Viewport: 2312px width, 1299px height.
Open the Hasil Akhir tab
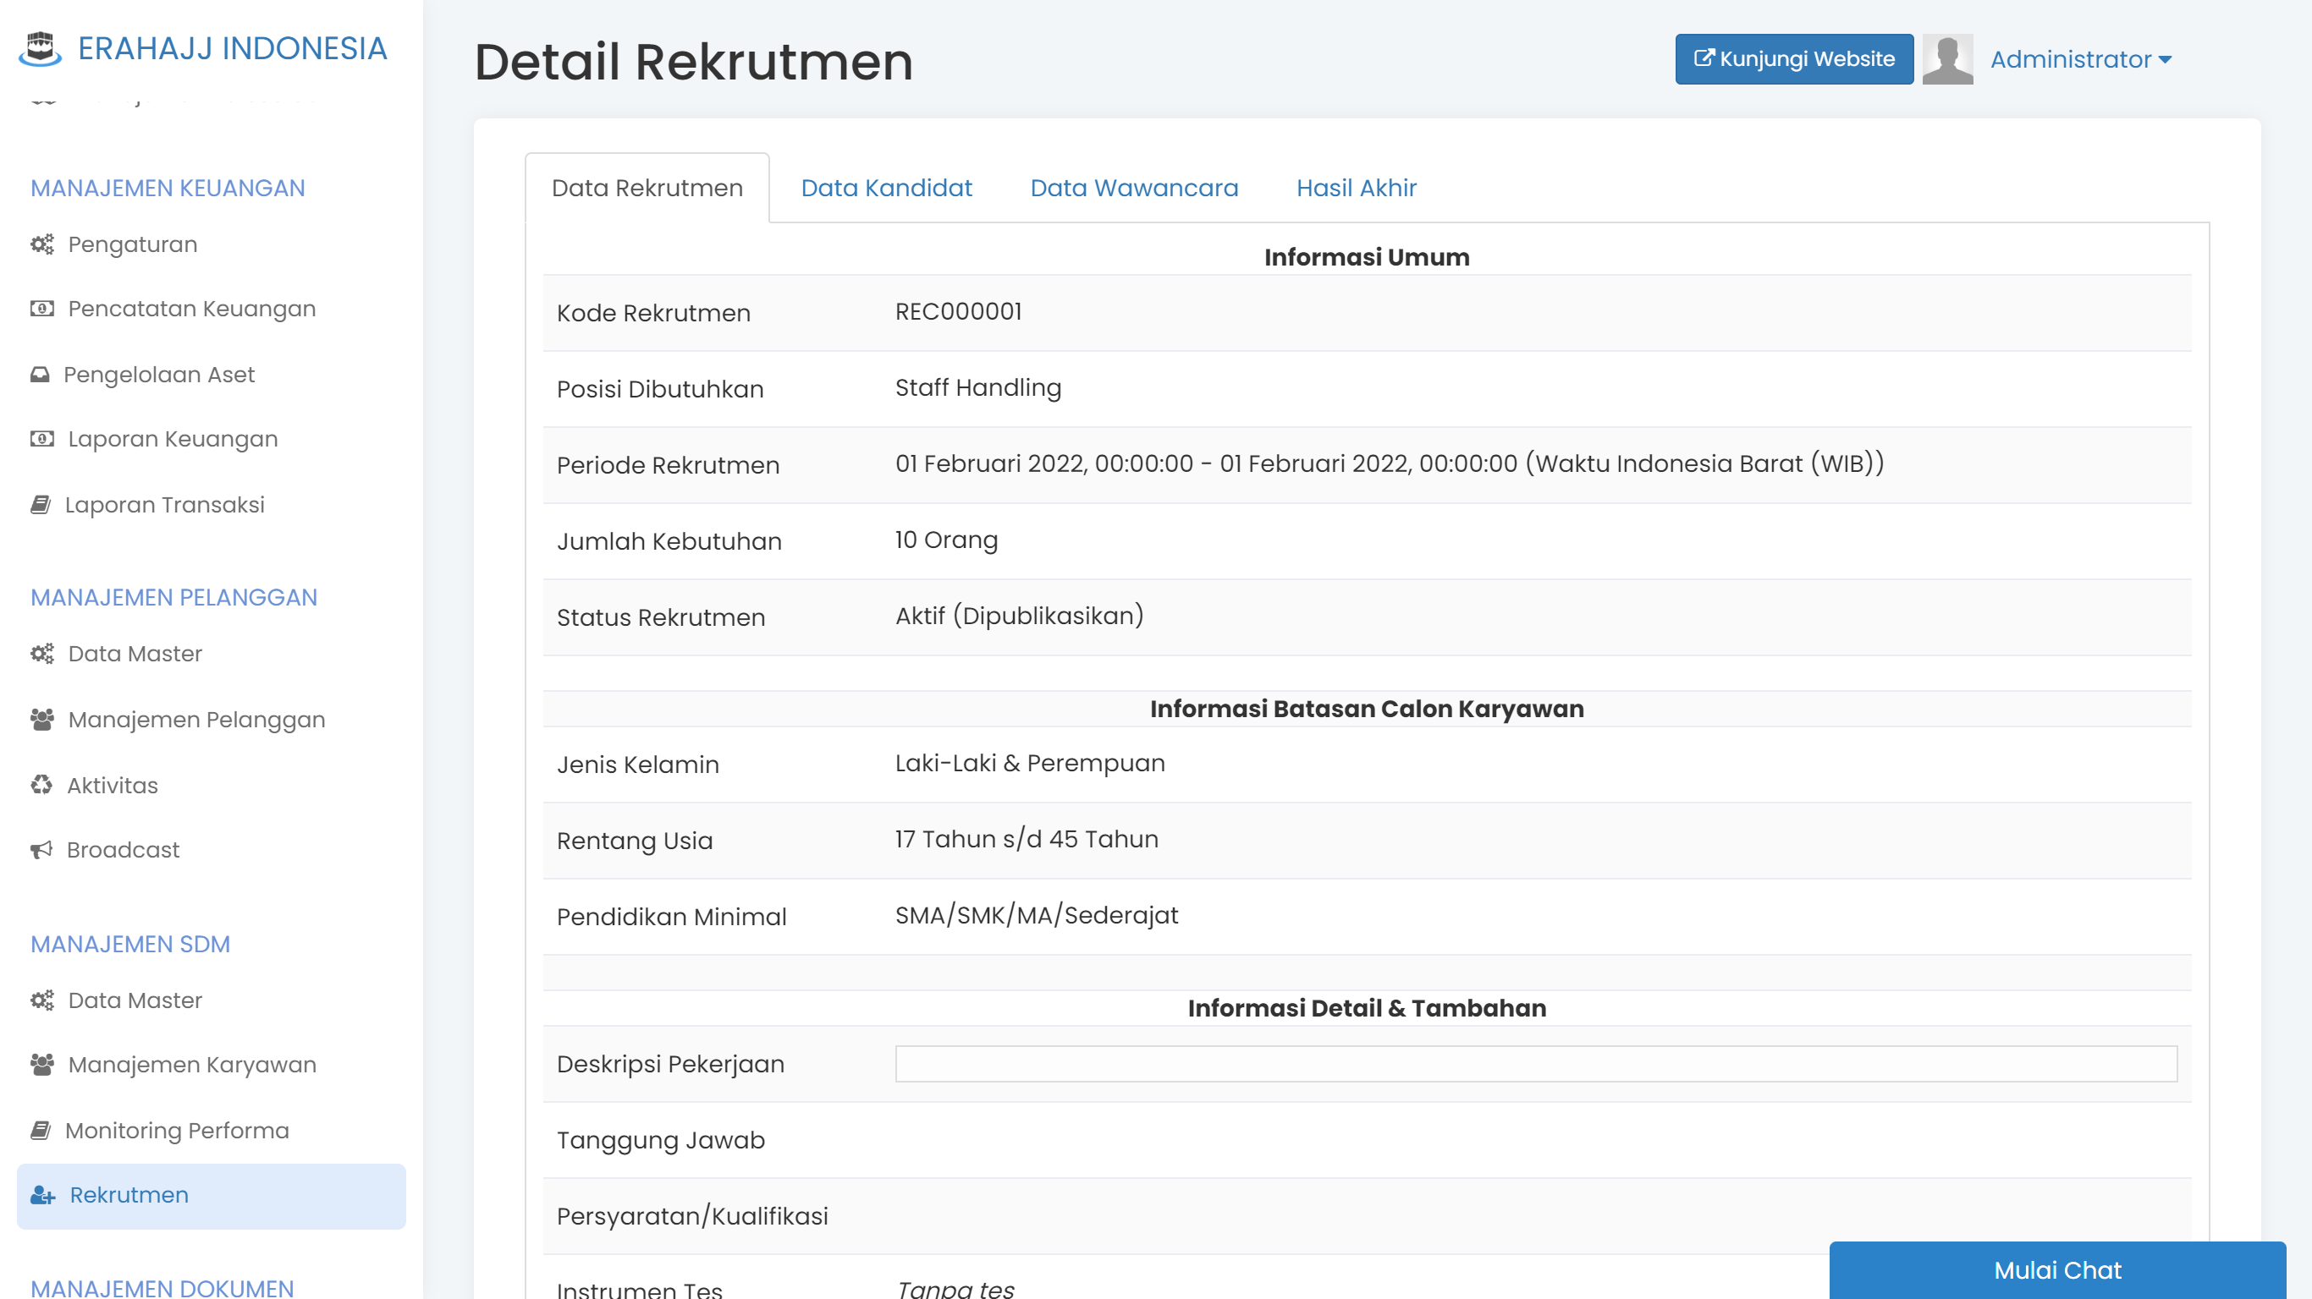[x=1355, y=188]
